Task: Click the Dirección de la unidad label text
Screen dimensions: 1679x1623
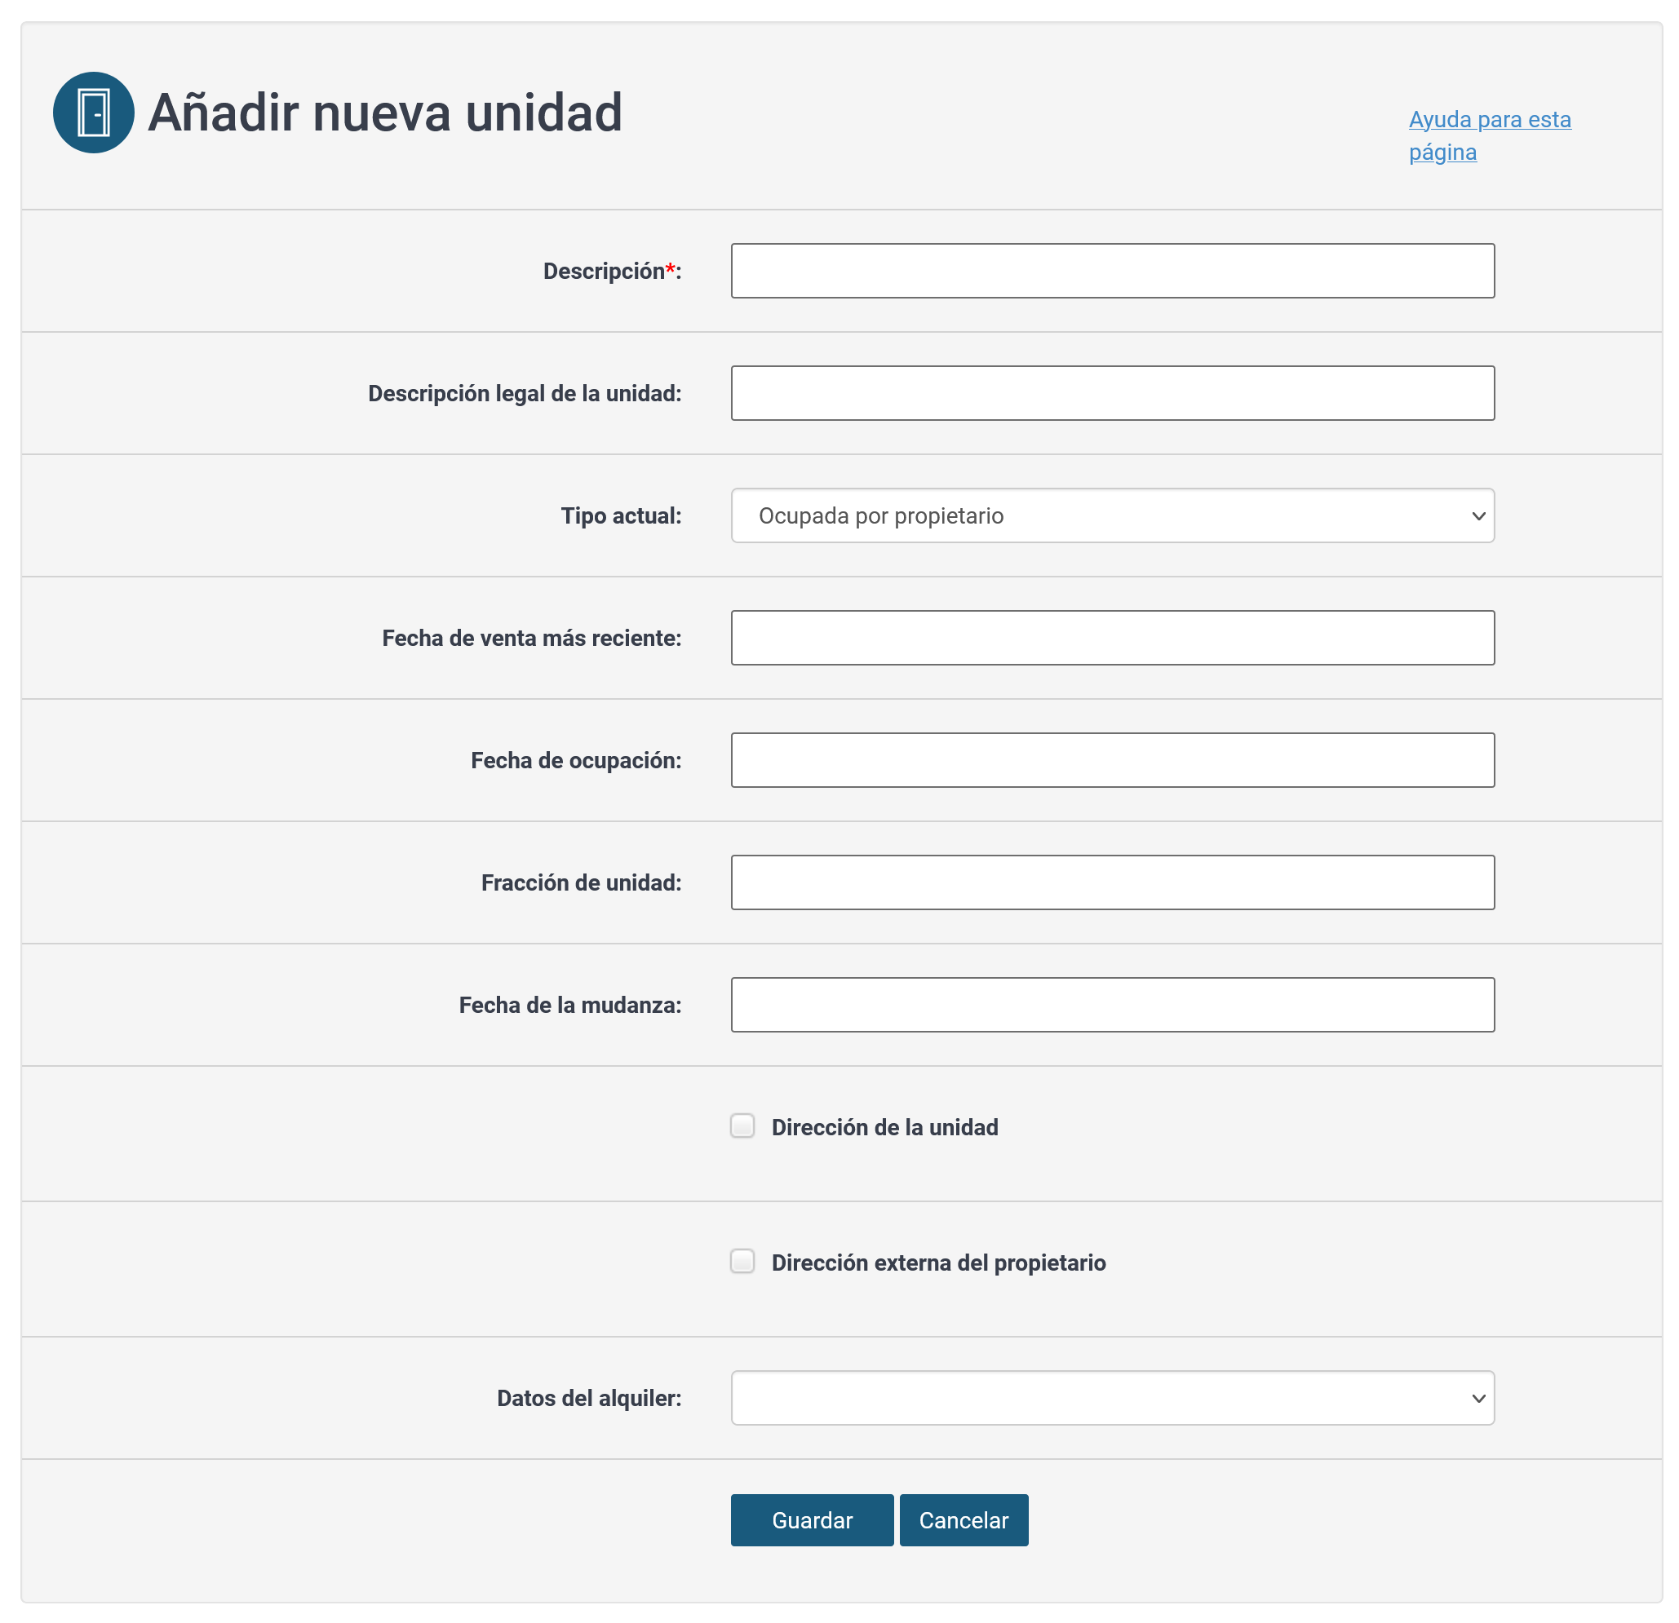Action: point(885,1128)
